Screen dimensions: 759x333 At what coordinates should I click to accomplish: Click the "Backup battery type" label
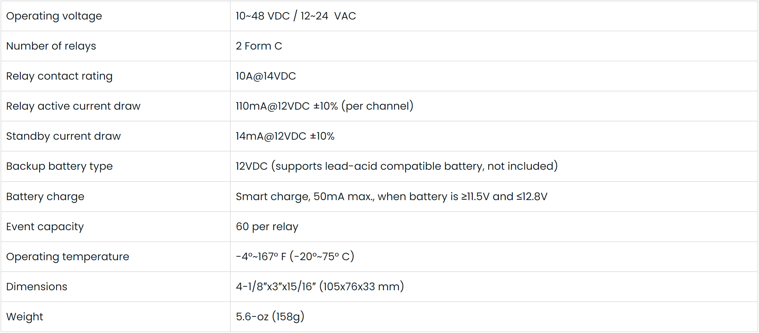(59, 166)
